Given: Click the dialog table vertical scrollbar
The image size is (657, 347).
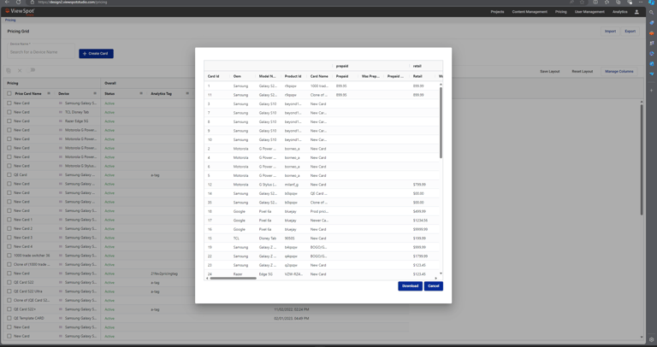Looking at the screenshot, I should [441, 122].
